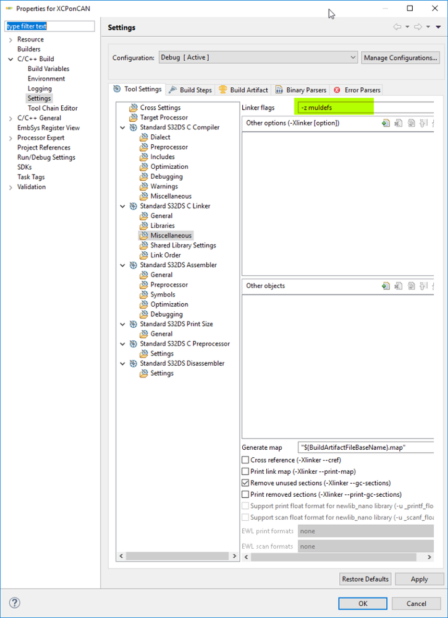448x618 pixels.
Task: Open the help question mark icon
Action: 15,603
